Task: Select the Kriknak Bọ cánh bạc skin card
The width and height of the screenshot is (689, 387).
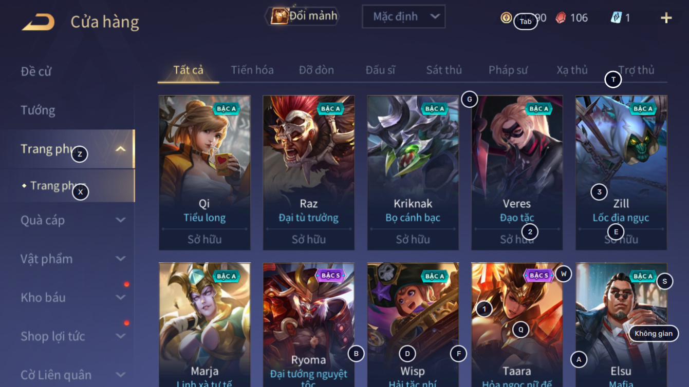Action: (x=413, y=173)
